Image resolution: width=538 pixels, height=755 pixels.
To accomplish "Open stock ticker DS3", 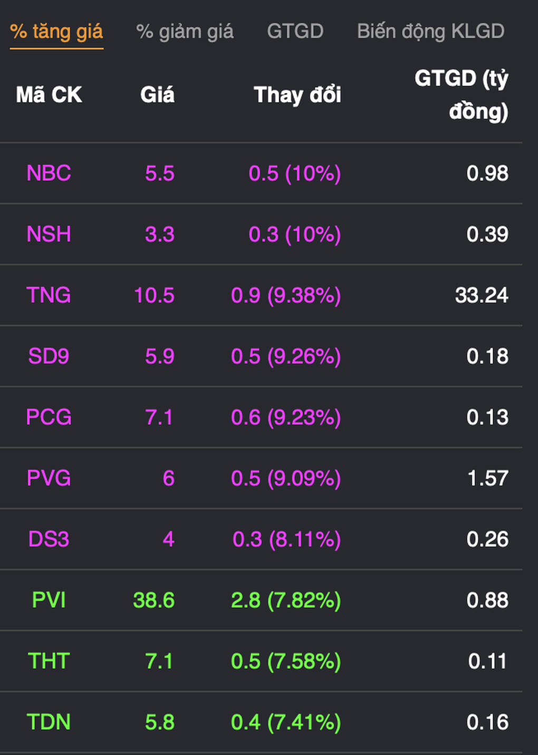I will [49, 539].
